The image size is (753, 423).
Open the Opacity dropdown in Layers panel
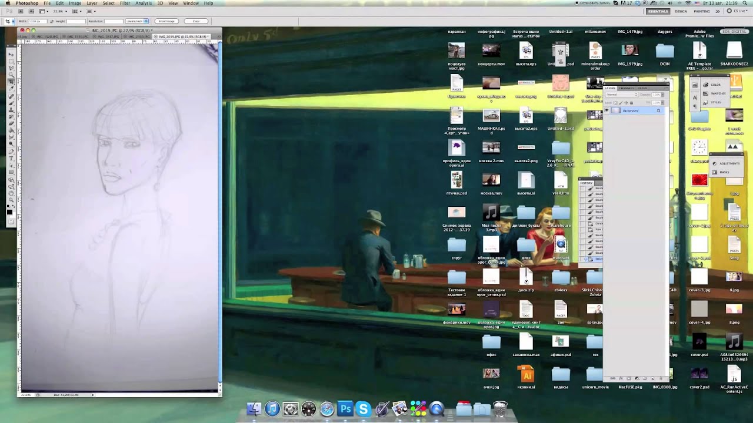[x=662, y=95]
